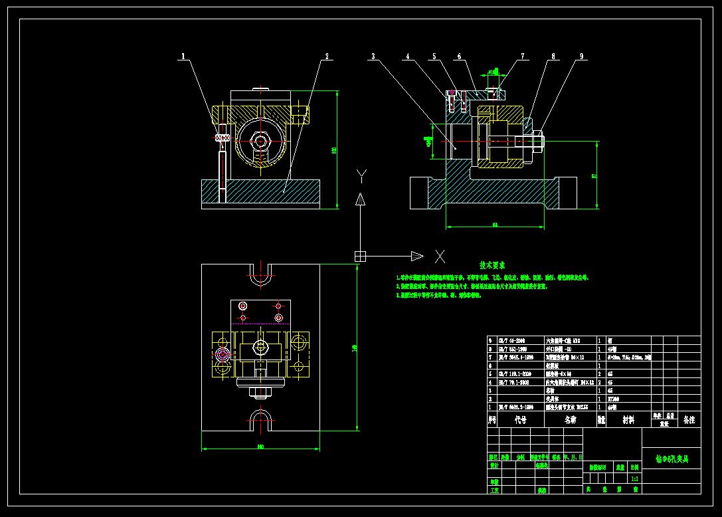Image resolution: width=722 pixels, height=517 pixels.
Task: Select balloon number 3 callout
Action: click(x=373, y=56)
